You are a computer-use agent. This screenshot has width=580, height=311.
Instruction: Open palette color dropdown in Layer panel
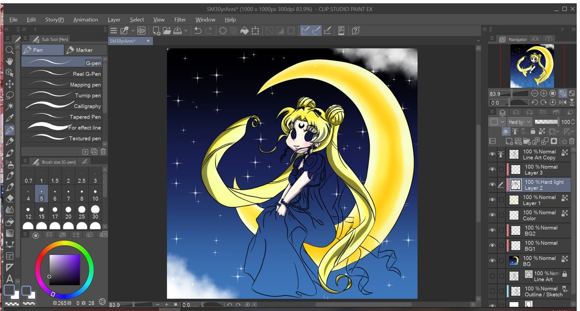point(497,122)
